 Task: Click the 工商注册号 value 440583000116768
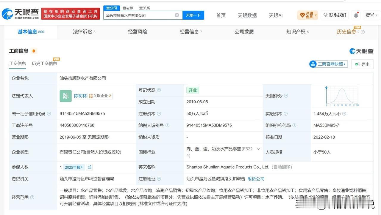coord(77,126)
